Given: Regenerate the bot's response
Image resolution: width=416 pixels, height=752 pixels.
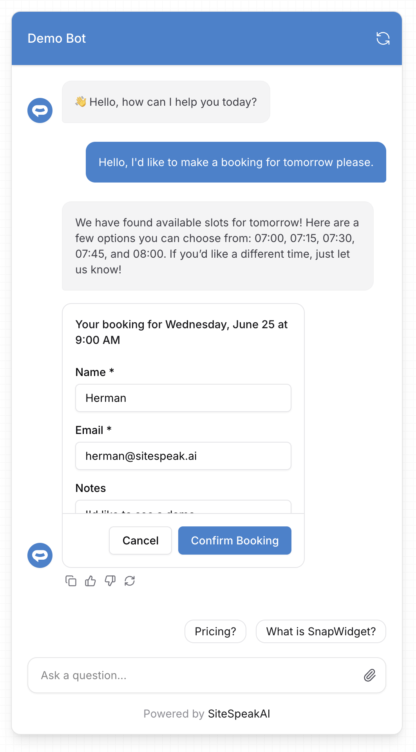Looking at the screenshot, I should coord(130,581).
